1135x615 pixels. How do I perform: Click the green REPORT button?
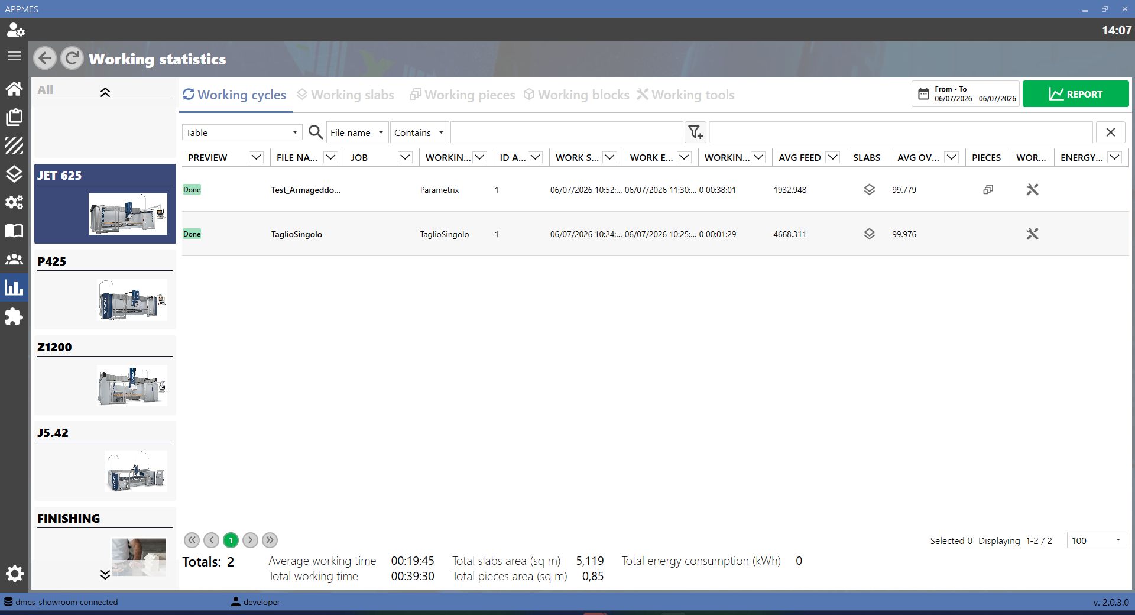pyautogui.click(x=1075, y=94)
